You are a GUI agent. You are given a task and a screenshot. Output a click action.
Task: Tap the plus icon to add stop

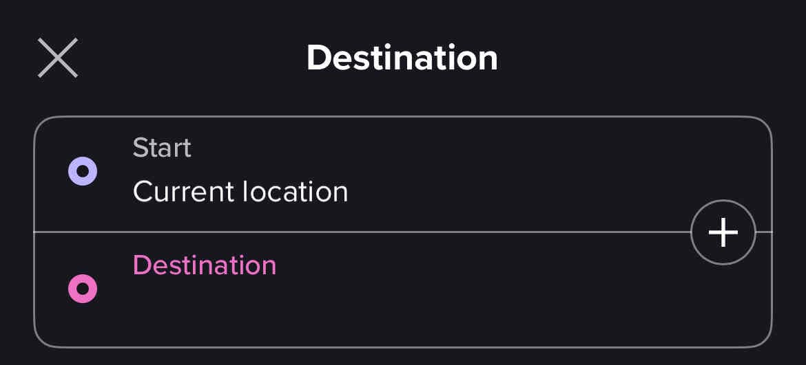723,232
